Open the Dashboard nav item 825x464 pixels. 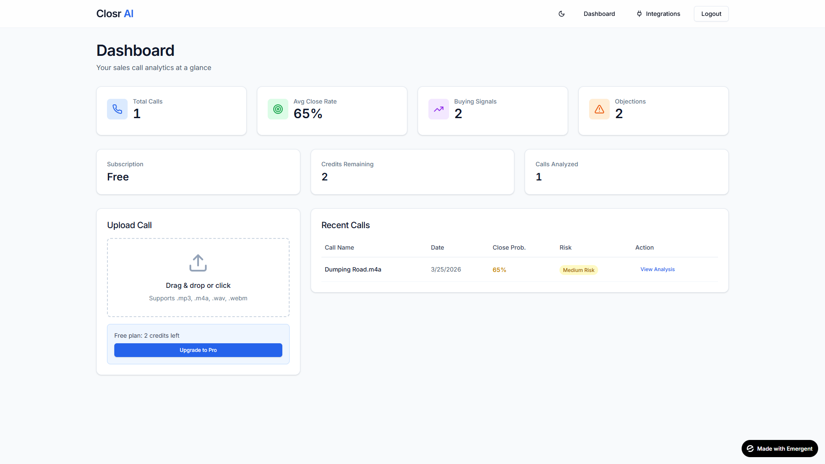coord(599,14)
